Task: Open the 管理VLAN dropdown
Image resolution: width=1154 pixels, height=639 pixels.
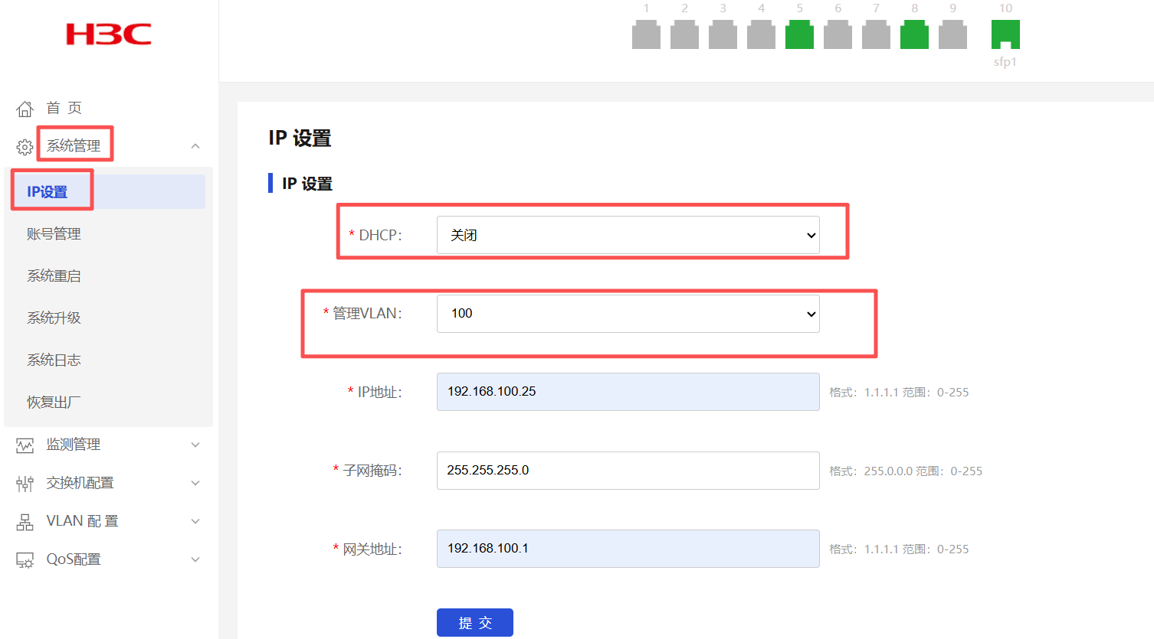Action: (628, 314)
